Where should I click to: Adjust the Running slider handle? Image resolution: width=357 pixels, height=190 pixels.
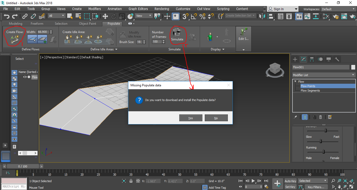pyautogui.click(x=324, y=152)
